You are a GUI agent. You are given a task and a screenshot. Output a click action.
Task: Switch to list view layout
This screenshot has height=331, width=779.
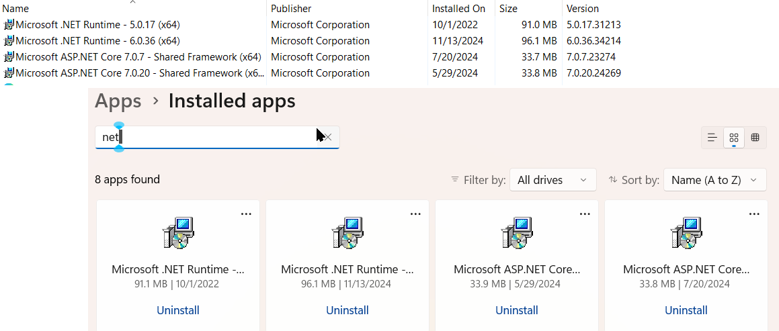click(712, 138)
